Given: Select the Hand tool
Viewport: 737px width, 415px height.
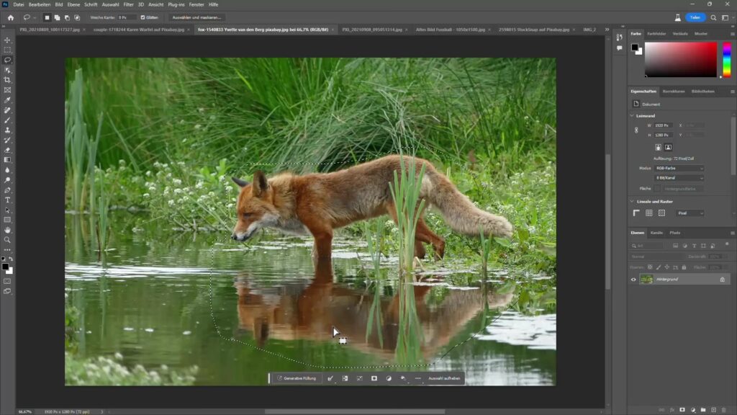Looking at the screenshot, I should pos(7,230).
